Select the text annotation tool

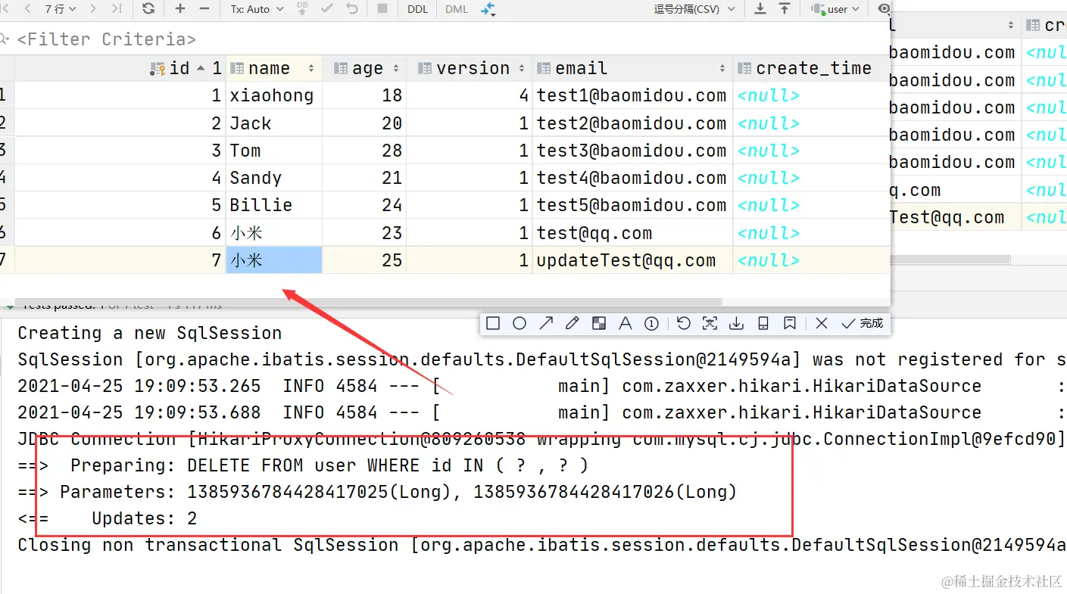pyautogui.click(x=625, y=324)
